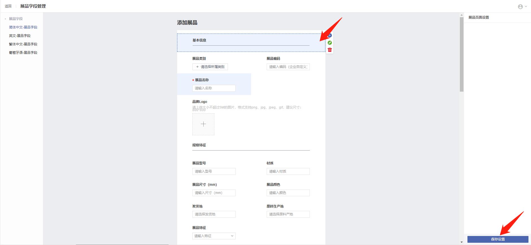Screen dimensions: 531x245
Task: Open the 展品特征 dropdown
Action: pos(214,236)
